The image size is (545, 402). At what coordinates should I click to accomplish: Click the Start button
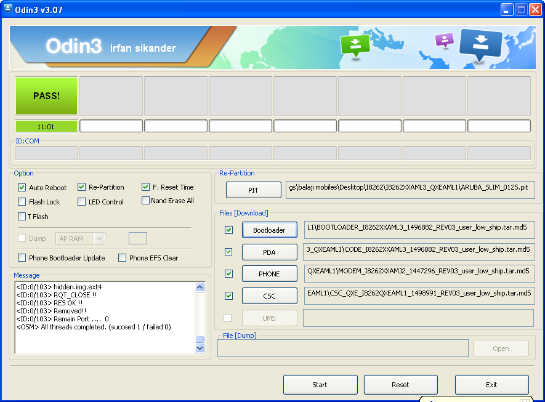(x=320, y=385)
